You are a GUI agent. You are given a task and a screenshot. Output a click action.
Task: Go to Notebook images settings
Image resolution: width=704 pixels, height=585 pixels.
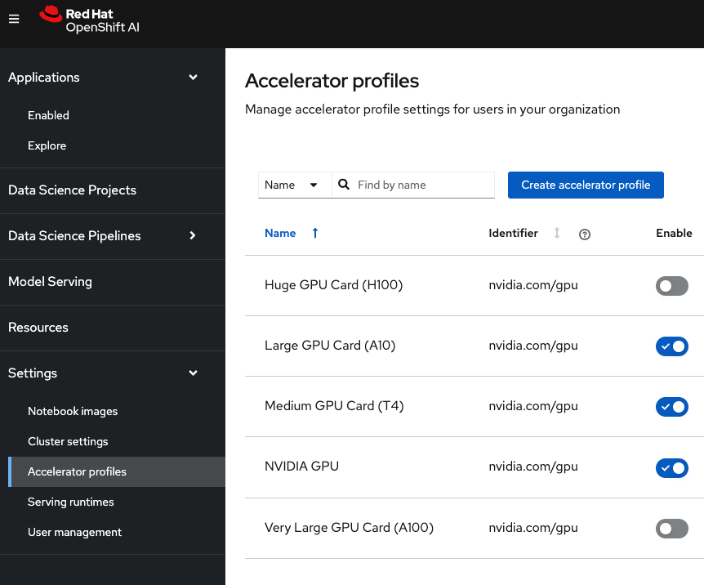tap(73, 411)
